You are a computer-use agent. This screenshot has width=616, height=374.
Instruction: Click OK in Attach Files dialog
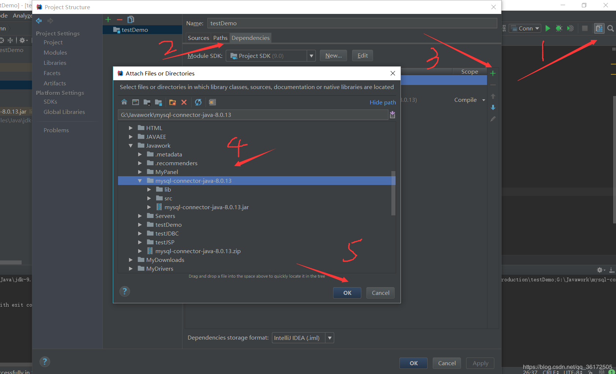pyautogui.click(x=347, y=293)
